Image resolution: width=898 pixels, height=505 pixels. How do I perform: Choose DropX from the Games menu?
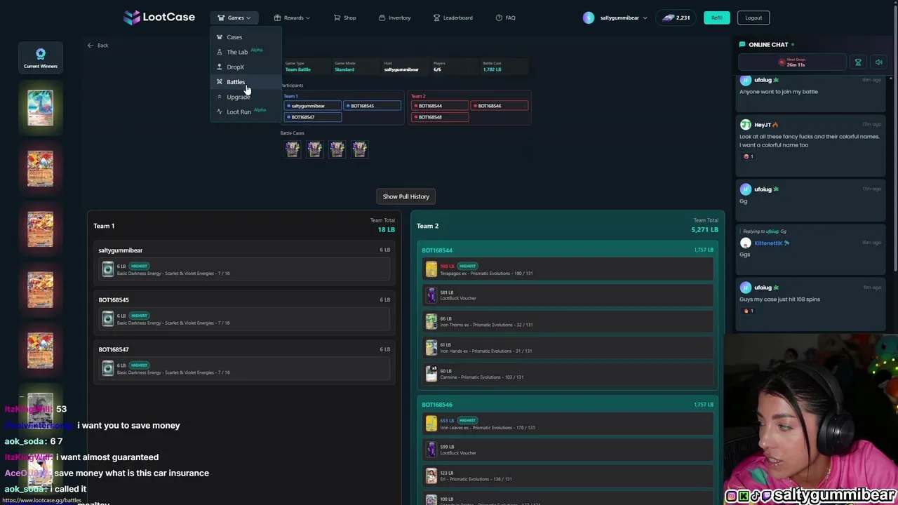[246, 67]
